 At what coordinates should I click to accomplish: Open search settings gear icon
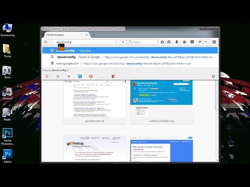click(x=213, y=76)
